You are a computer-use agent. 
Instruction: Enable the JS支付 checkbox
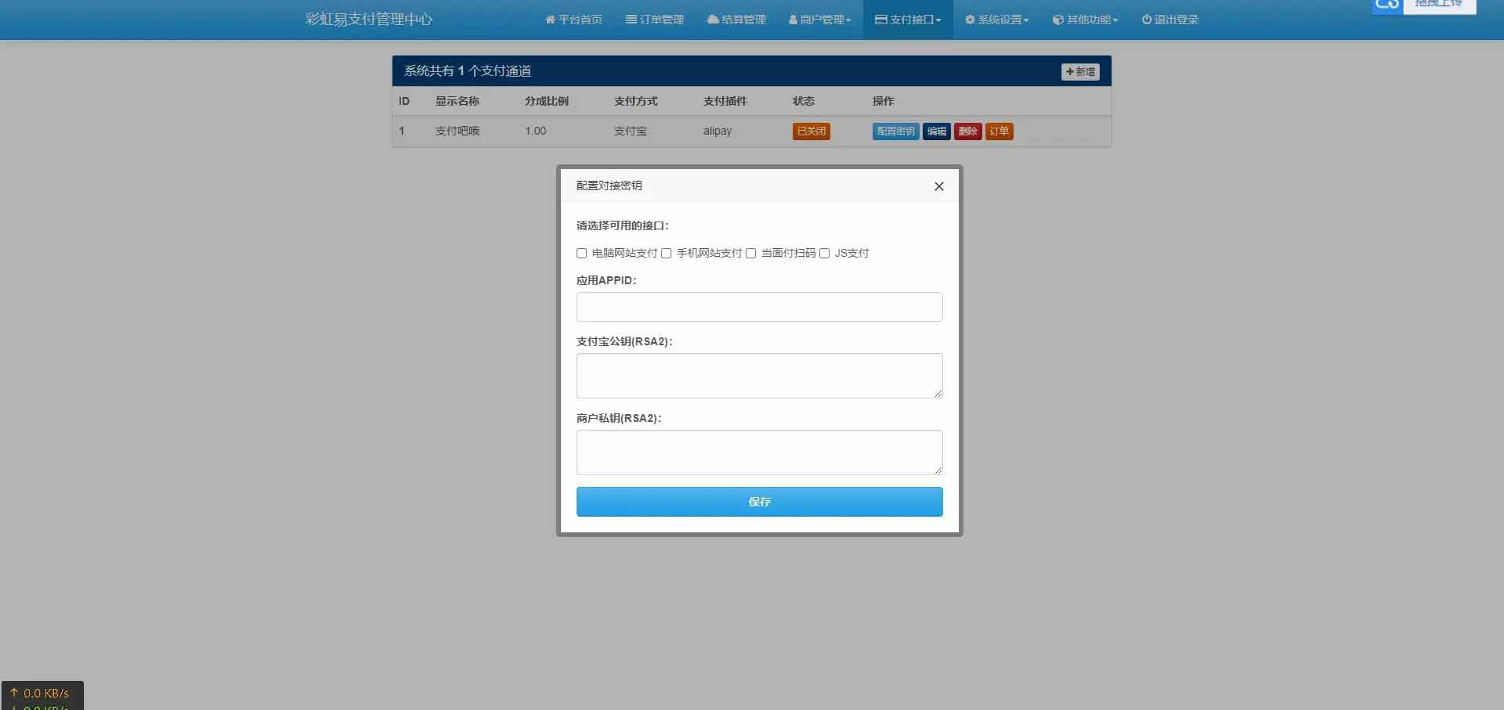tap(825, 253)
